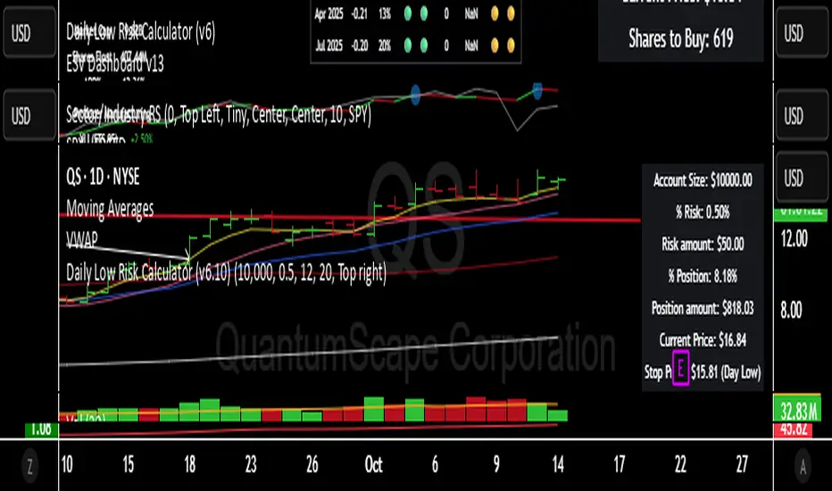This screenshot has width=832, height=491.
Task: Click the Risk amount: $50.00 row
Action: coord(703,245)
